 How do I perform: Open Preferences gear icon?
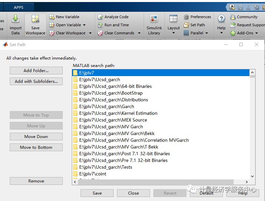[x=186, y=17]
